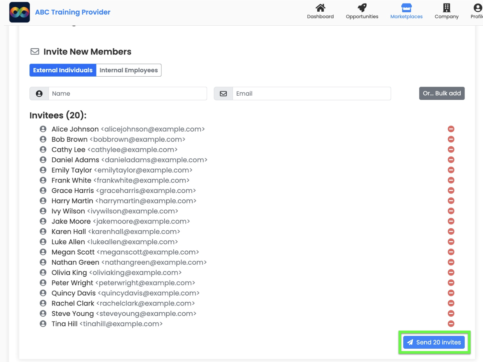Click the person icon beside Tina Hill
The image size is (483, 362).
43,324
